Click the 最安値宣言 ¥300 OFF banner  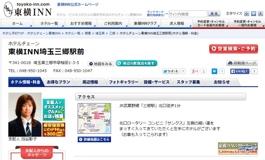click(x=54, y=129)
